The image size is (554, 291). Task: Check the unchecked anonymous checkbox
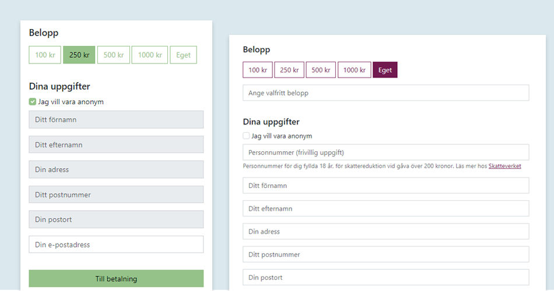point(246,136)
